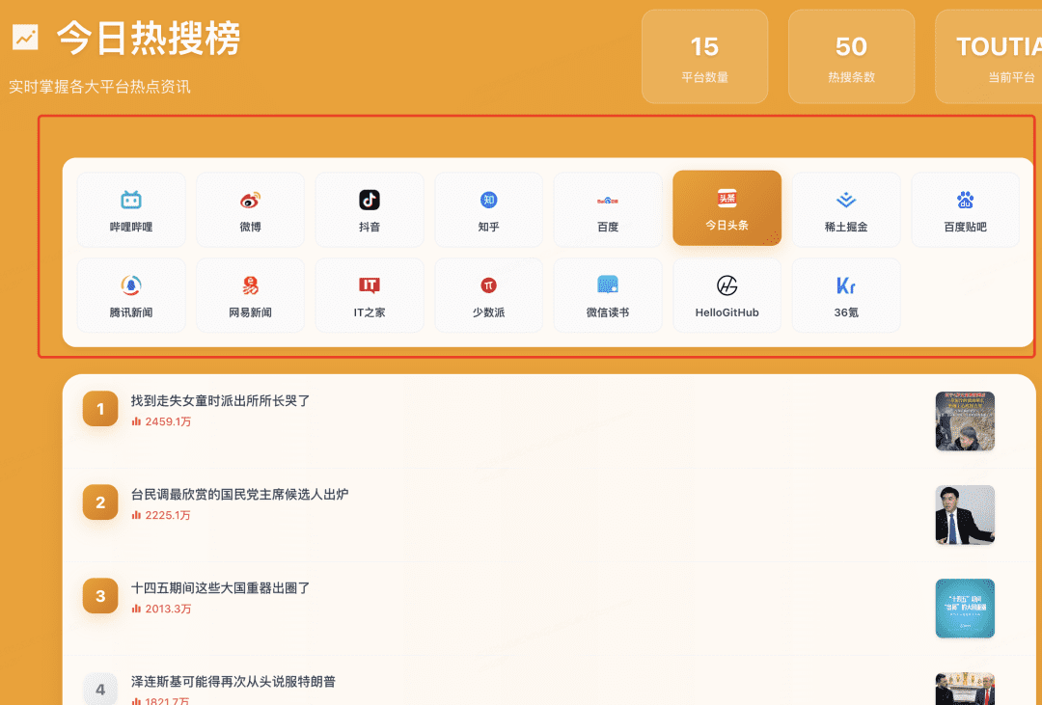Open headline 台民调最欣赏的国民党主席候选人出炉
Screen dimensions: 1042x705
pyautogui.click(x=239, y=494)
